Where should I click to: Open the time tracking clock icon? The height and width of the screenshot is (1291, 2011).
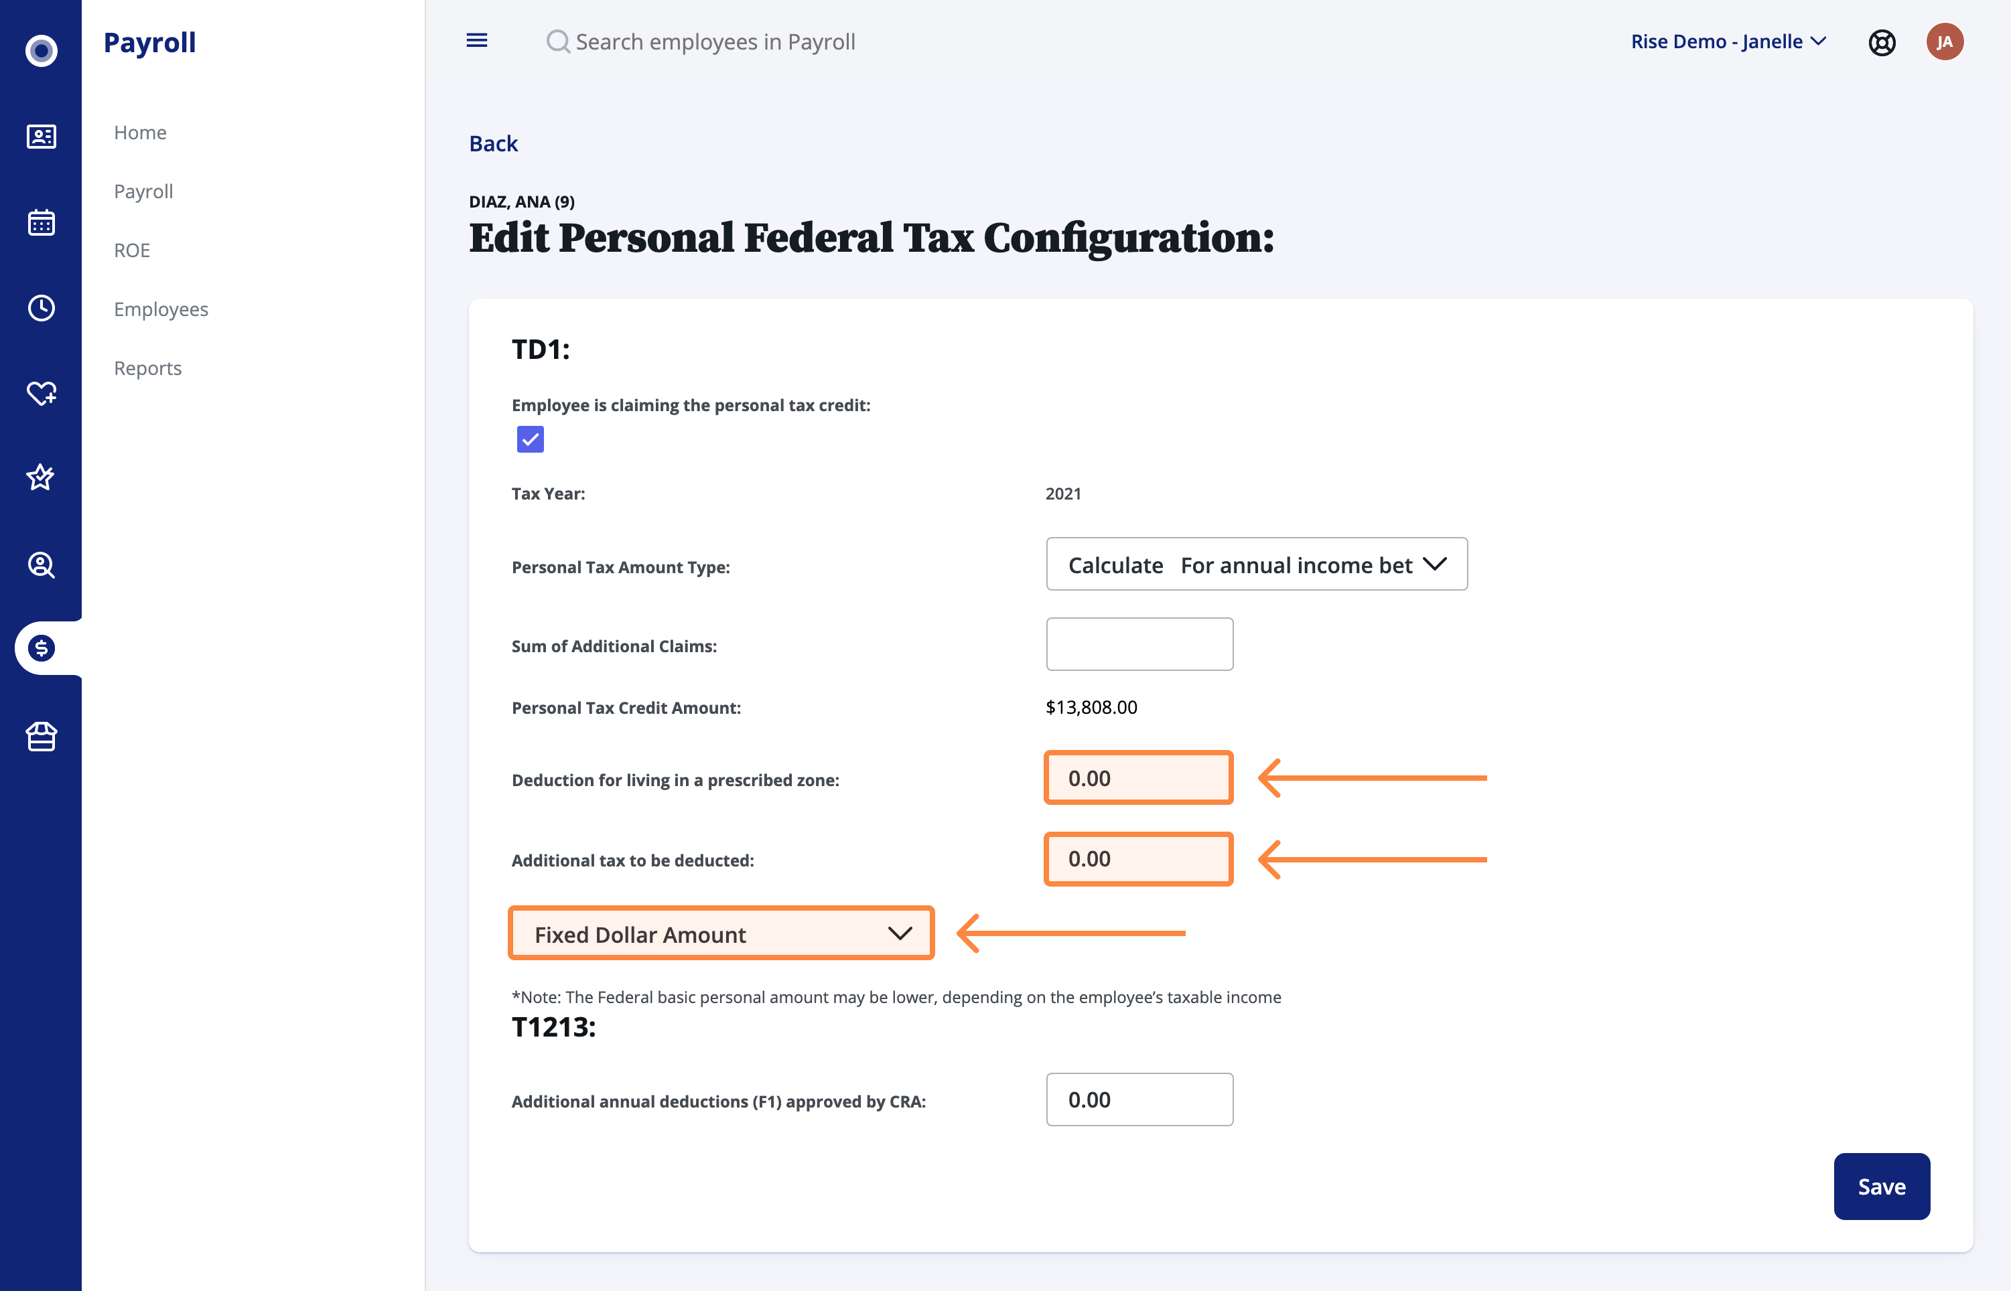(41, 307)
